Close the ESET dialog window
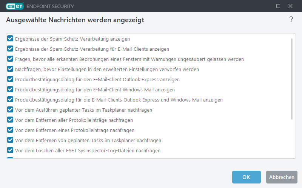The height and width of the screenshot is (188, 302). (x=290, y=6)
